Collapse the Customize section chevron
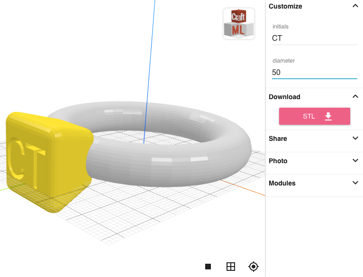 (x=355, y=6)
